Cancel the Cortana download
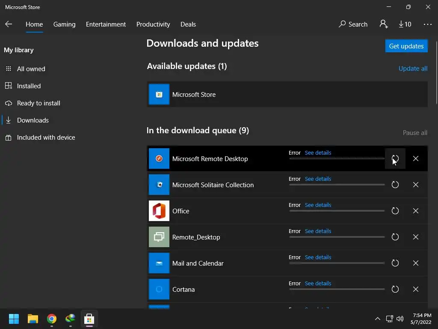438x329 pixels. click(416, 289)
